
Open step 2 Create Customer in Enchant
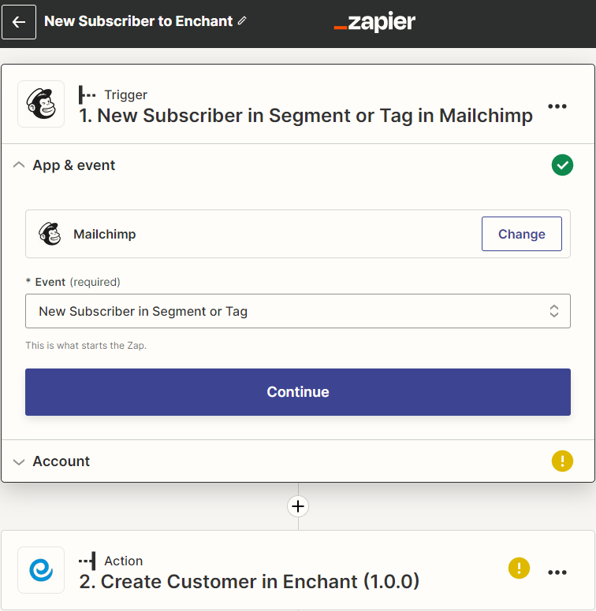point(260,582)
